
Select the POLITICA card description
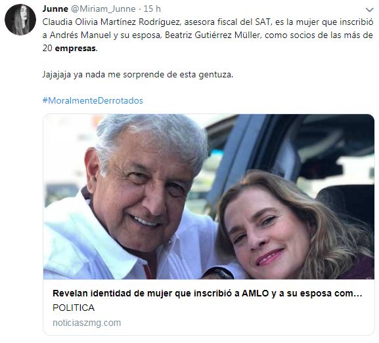pos(74,308)
